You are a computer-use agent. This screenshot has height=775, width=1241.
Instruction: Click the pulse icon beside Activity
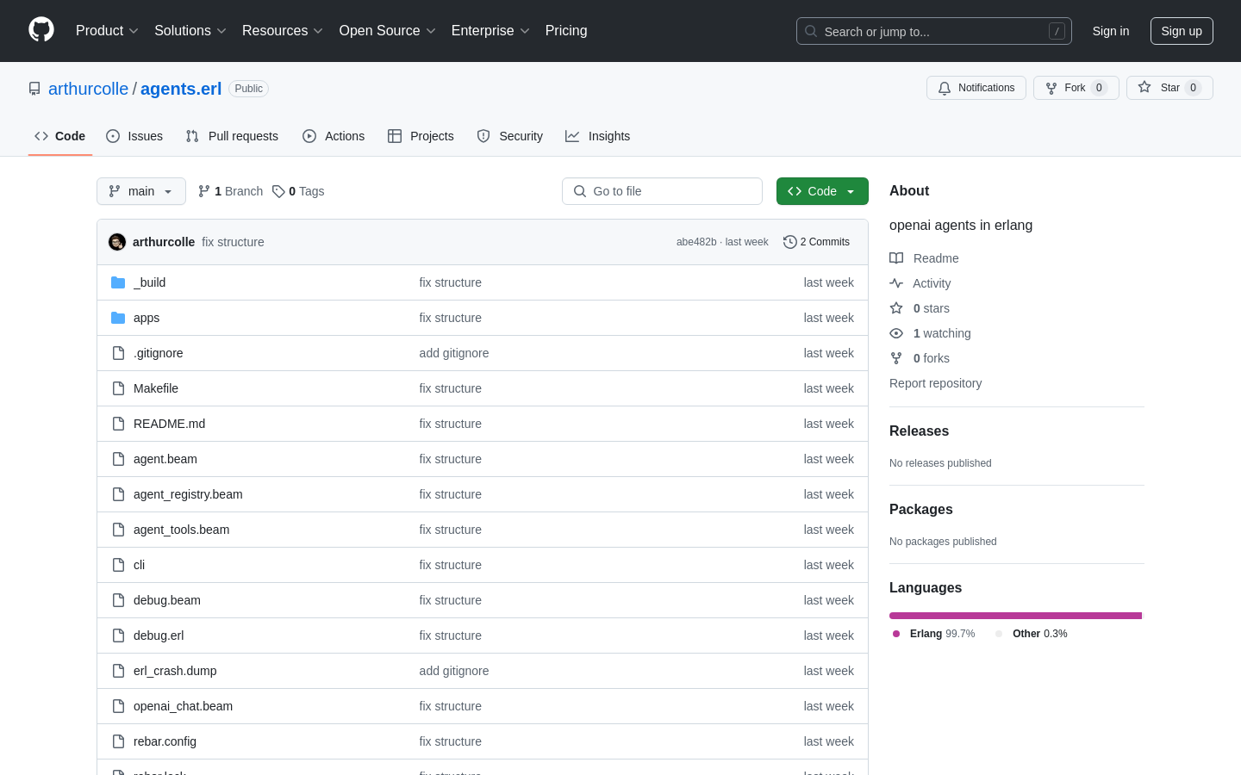point(896,283)
